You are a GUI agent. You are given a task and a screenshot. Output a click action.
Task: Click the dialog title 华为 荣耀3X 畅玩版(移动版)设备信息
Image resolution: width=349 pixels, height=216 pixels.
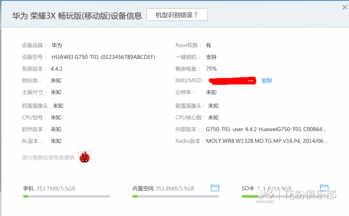click(77, 16)
